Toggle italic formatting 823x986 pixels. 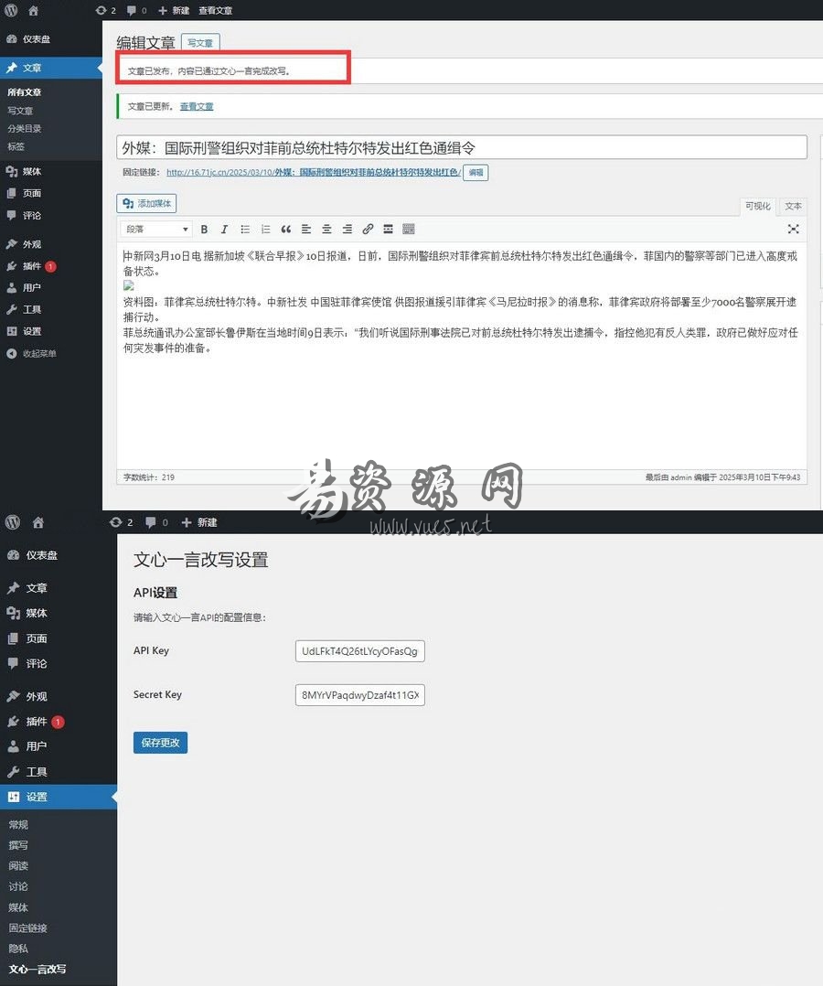click(x=224, y=230)
